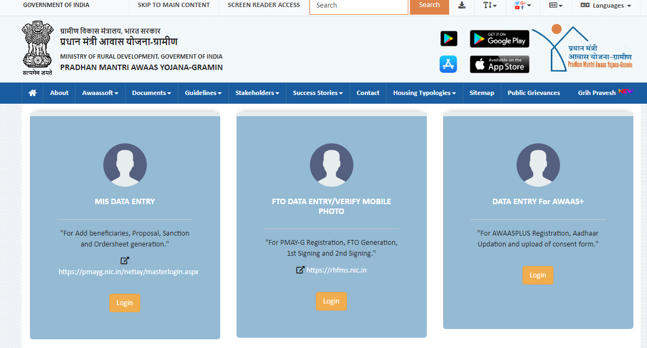Expand the Documents dropdown menu
The height and width of the screenshot is (348, 647).
click(x=152, y=93)
